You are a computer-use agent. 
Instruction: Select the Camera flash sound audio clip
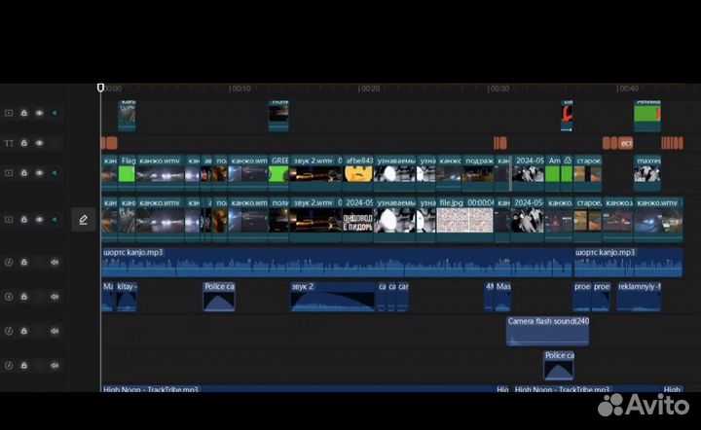pos(547,332)
